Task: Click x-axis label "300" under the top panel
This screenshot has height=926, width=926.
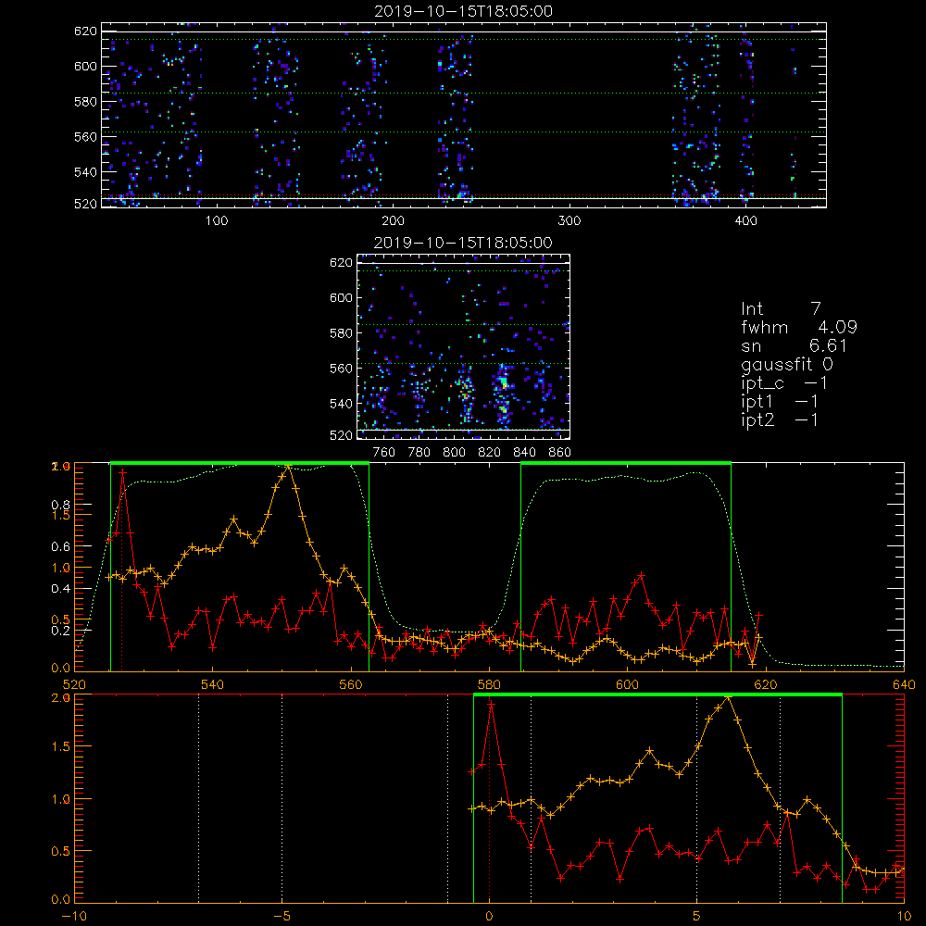Action: click(x=569, y=221)
